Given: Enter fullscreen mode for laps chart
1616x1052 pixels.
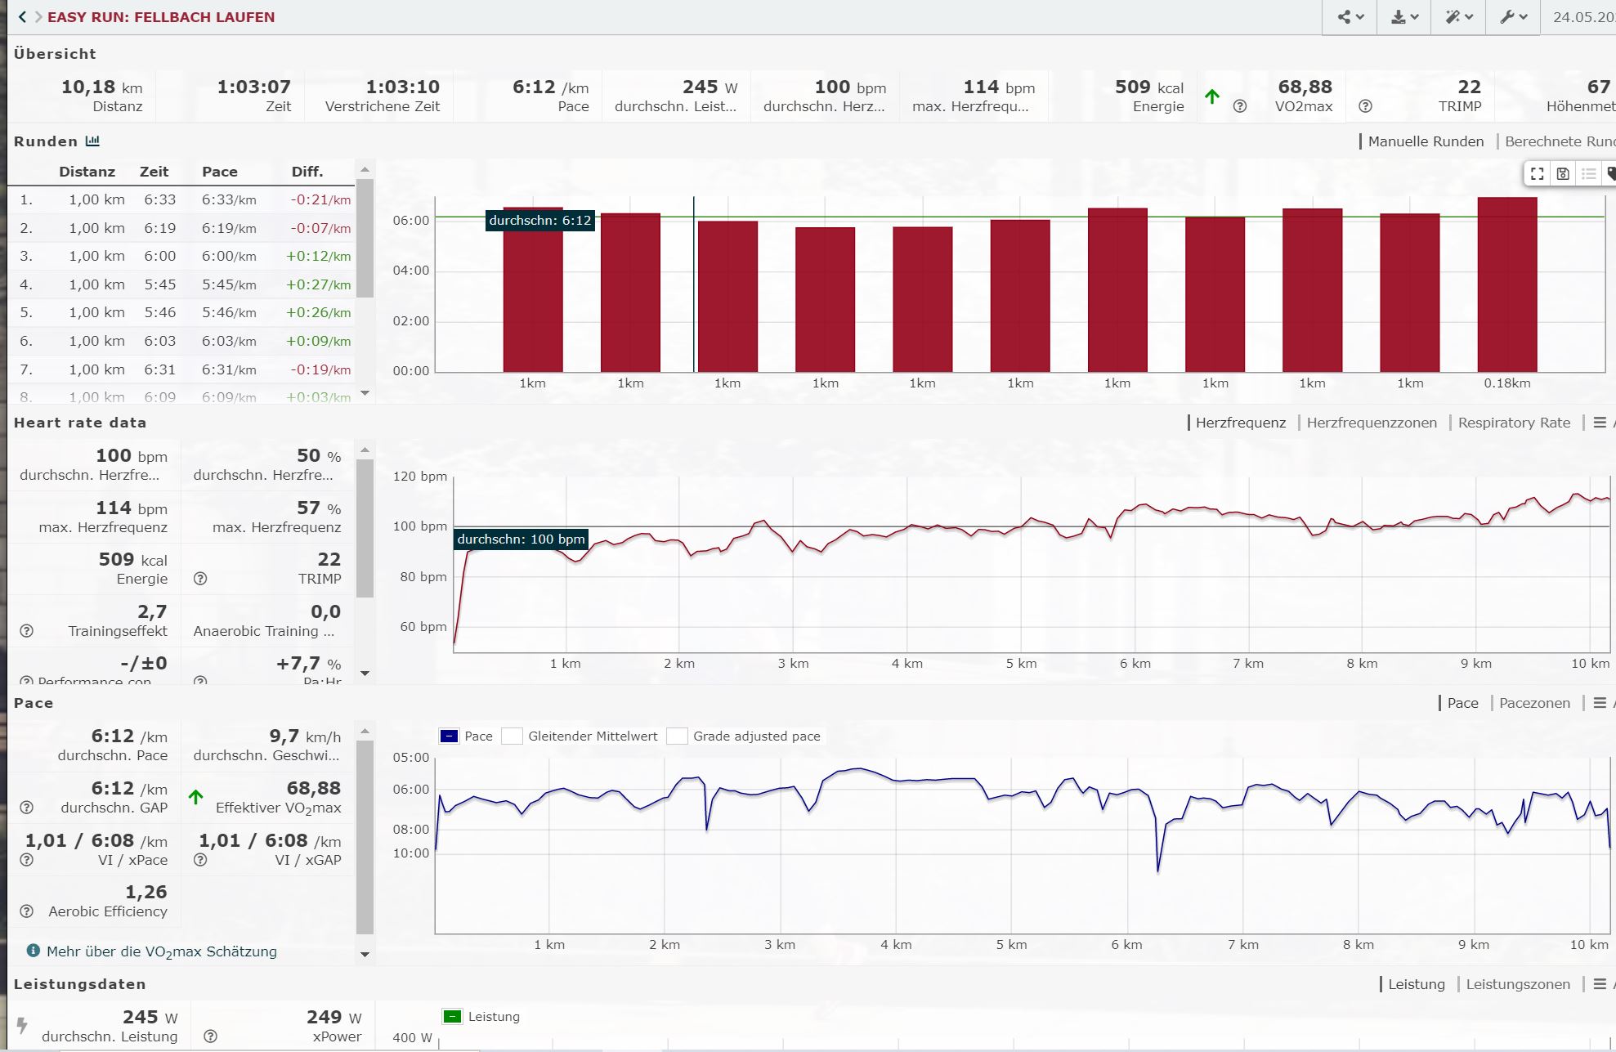Looking at the screenshot, I should pos(1538,173).
